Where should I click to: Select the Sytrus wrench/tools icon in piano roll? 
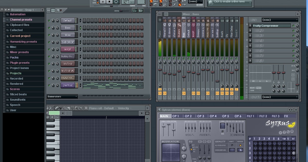[51, 108]
